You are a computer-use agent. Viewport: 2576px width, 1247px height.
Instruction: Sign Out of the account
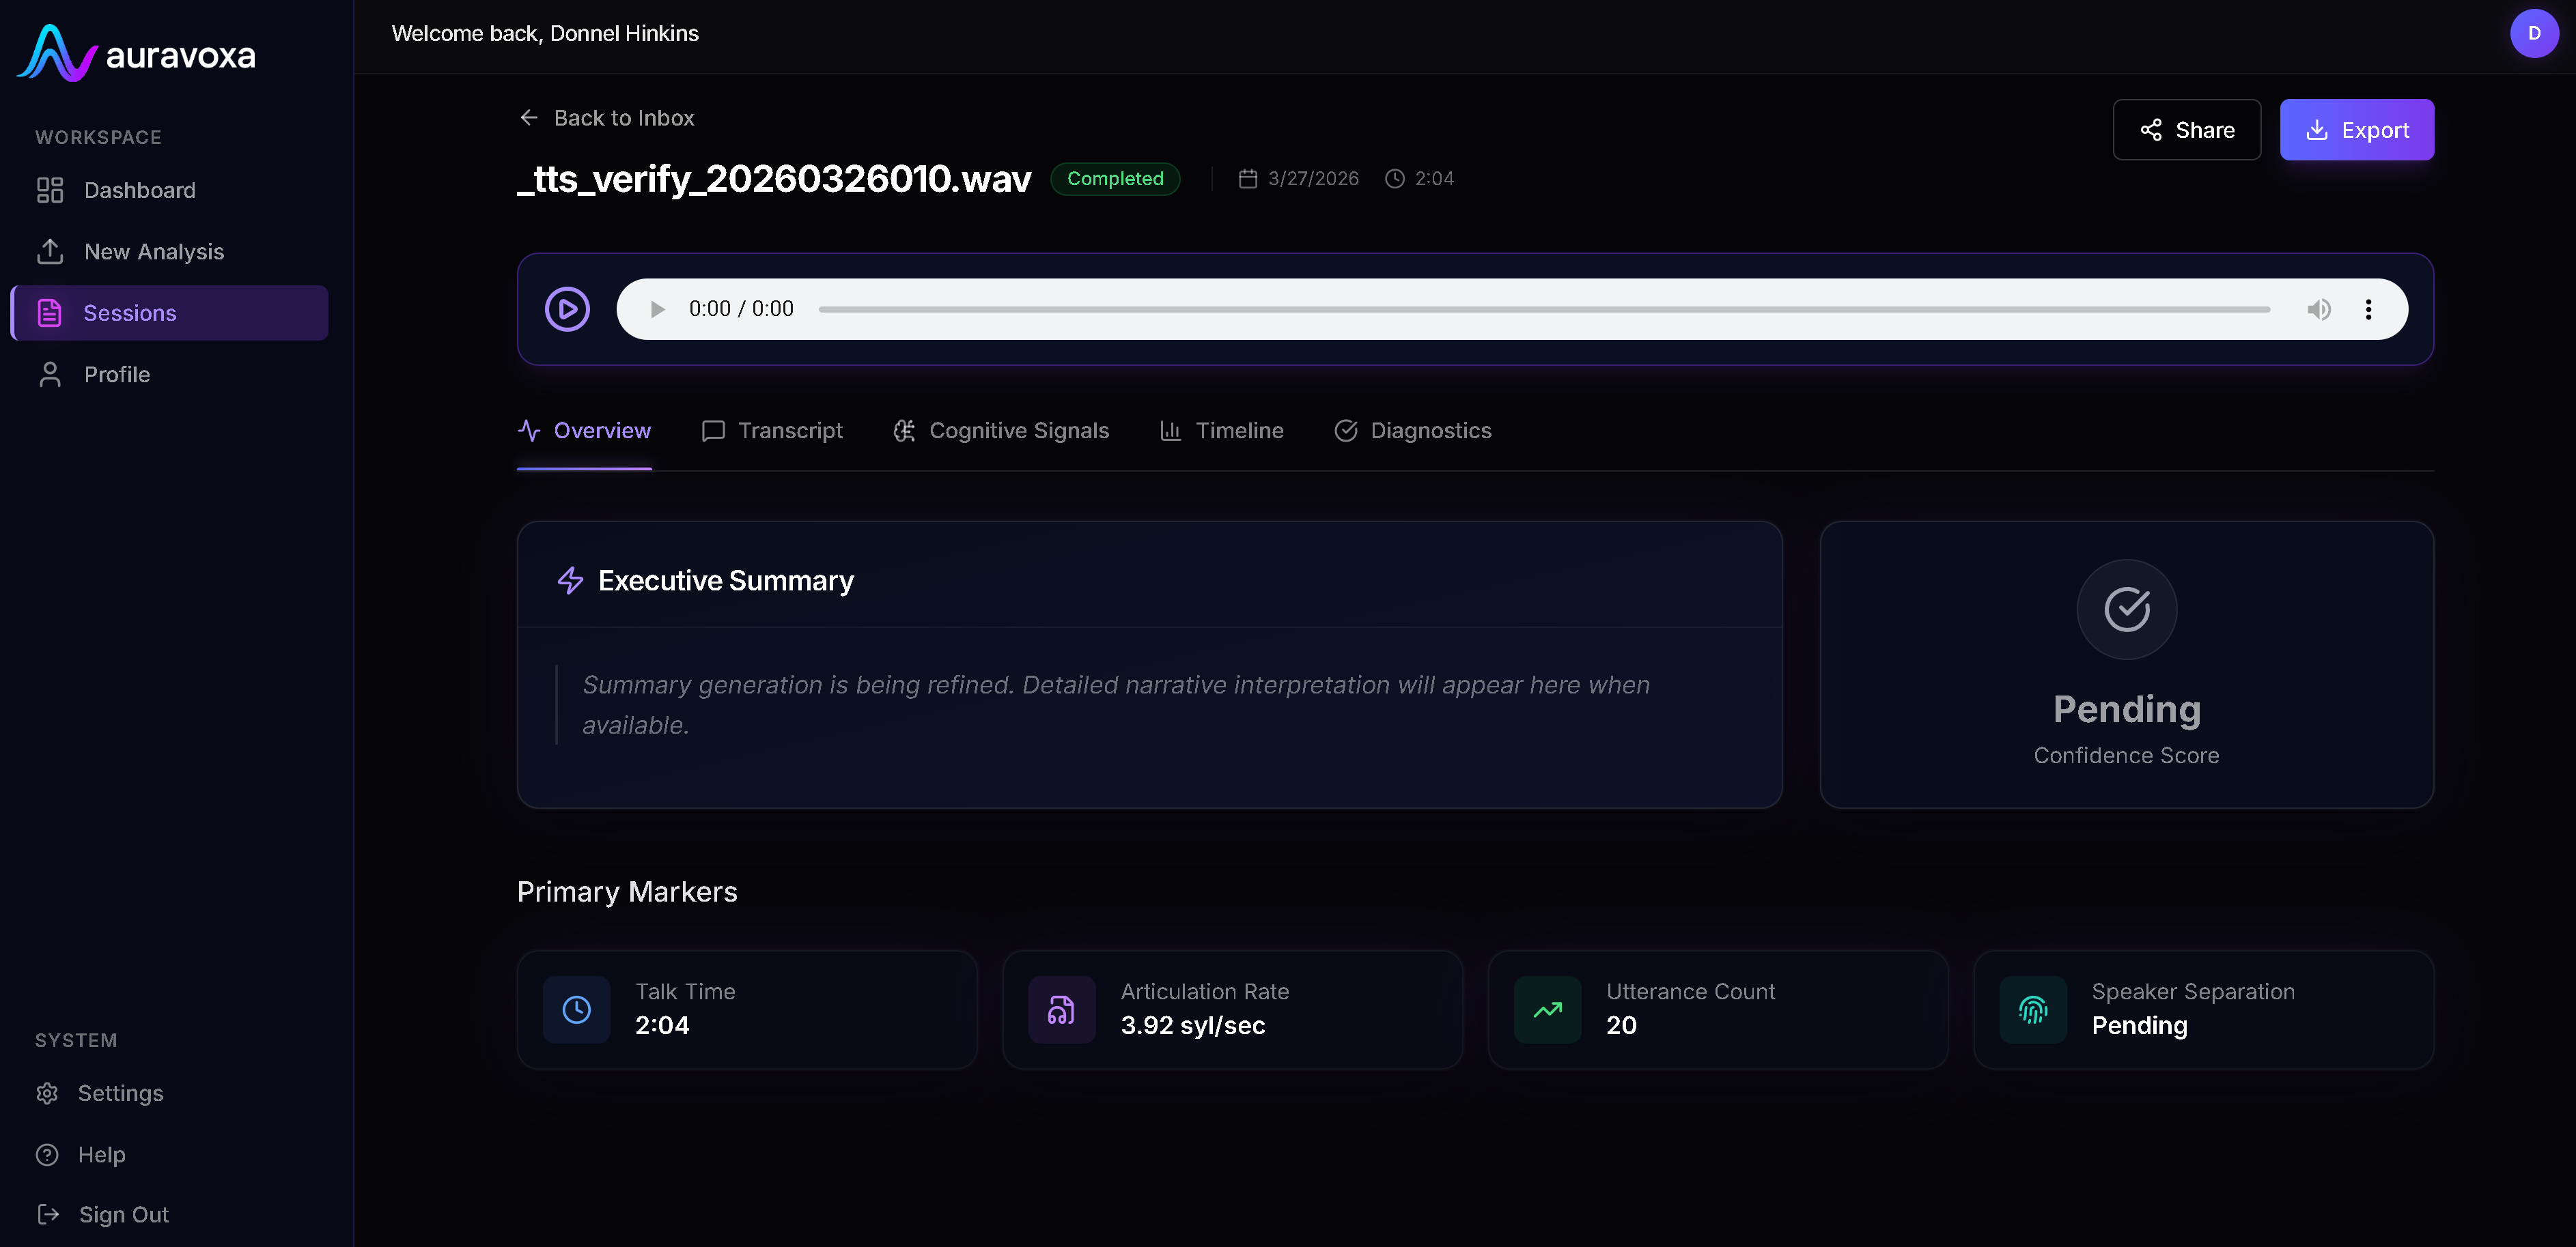click(123, 1214)
